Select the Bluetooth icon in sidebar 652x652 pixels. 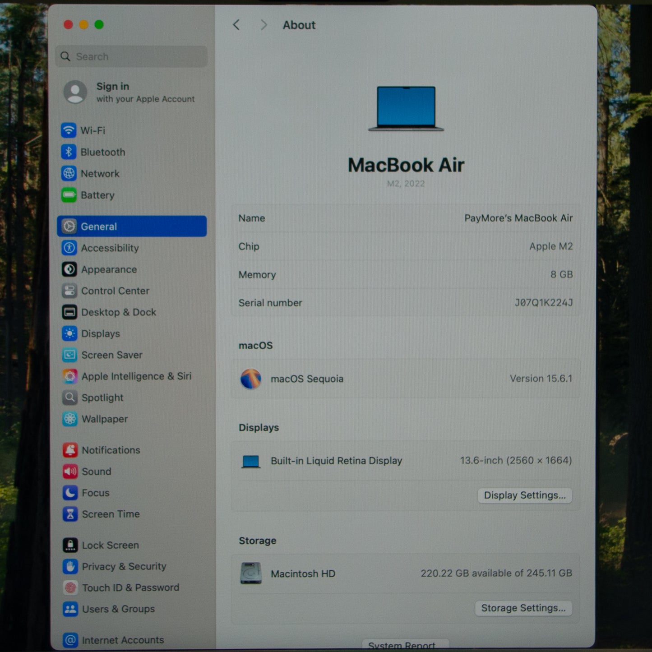click(x=69, y=152)
